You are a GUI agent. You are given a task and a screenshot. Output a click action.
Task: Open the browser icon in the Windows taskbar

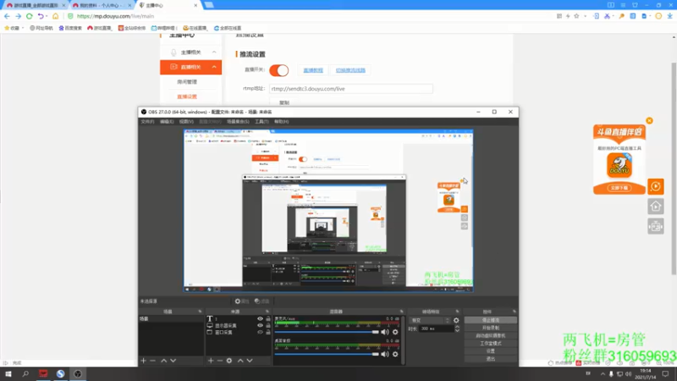coord(60,373)
